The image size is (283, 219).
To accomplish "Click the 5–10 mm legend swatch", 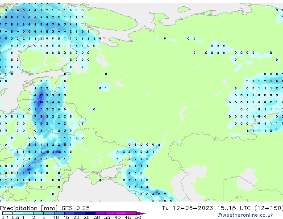I will pos(49,213).
